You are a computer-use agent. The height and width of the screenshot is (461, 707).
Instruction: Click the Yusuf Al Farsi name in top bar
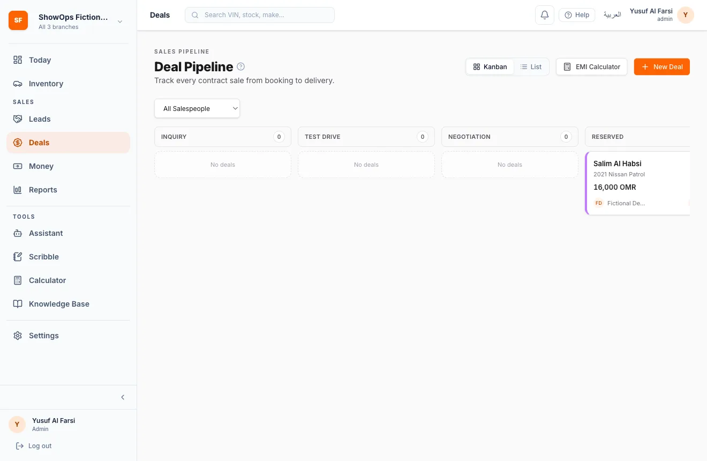651,11
